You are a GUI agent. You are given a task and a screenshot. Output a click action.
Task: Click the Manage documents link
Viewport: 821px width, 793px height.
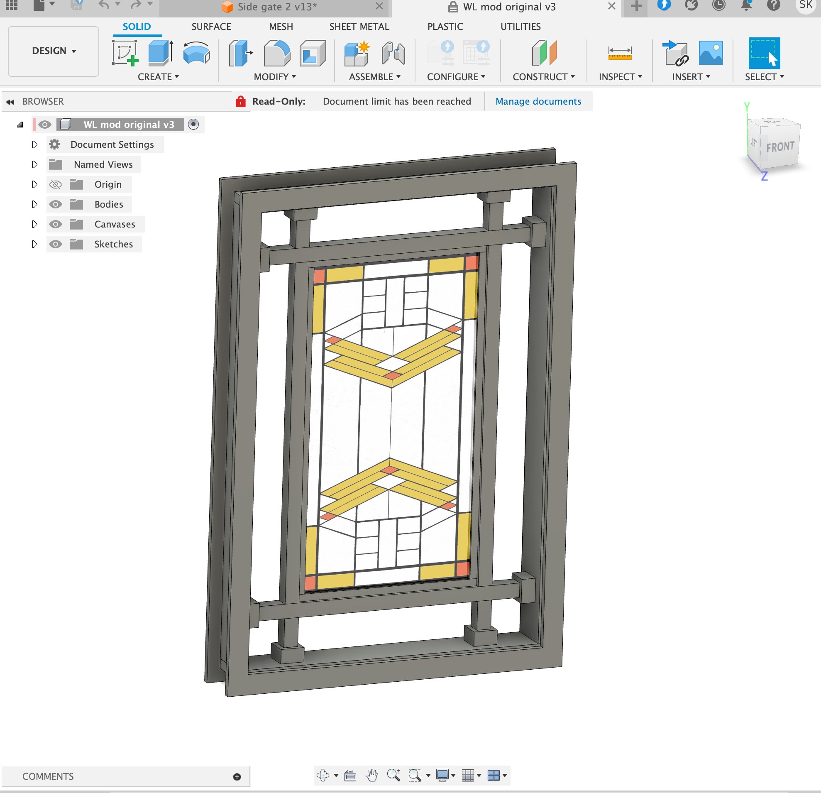pos(538,101)
